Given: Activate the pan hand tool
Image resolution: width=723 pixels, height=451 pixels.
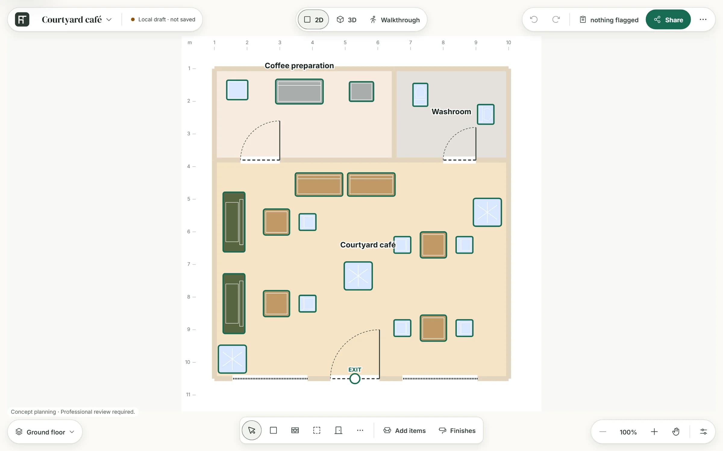Looking at the screenshot, I should tap(676, 432).
